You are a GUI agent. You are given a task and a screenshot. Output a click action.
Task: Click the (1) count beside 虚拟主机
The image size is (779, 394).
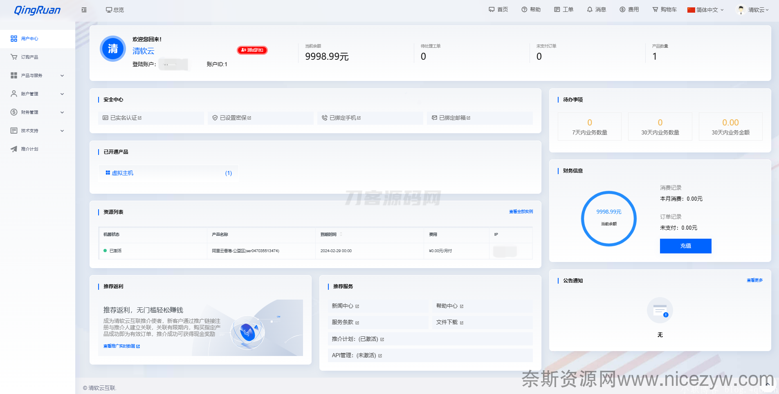click(x=229, y=173)
